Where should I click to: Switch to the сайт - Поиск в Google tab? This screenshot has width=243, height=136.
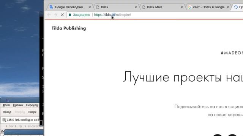click(208, 7)
